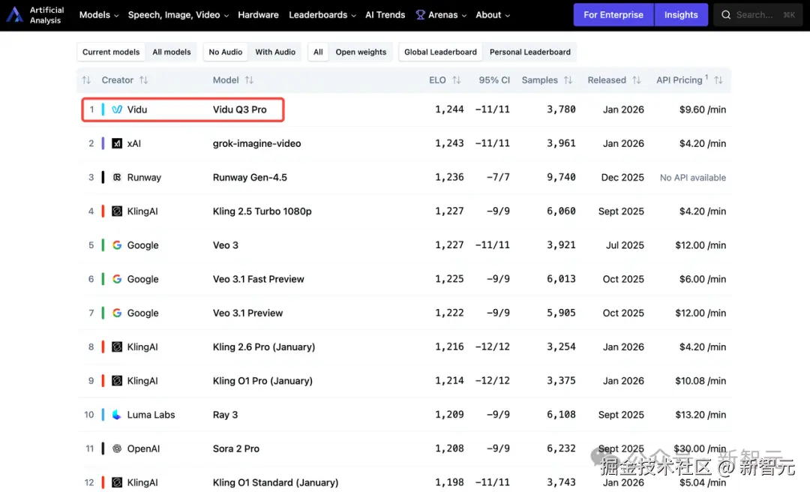The width and height of the screenshot is (810, 492).
Task: Click the Insights button
Action: tap(681, 15)
